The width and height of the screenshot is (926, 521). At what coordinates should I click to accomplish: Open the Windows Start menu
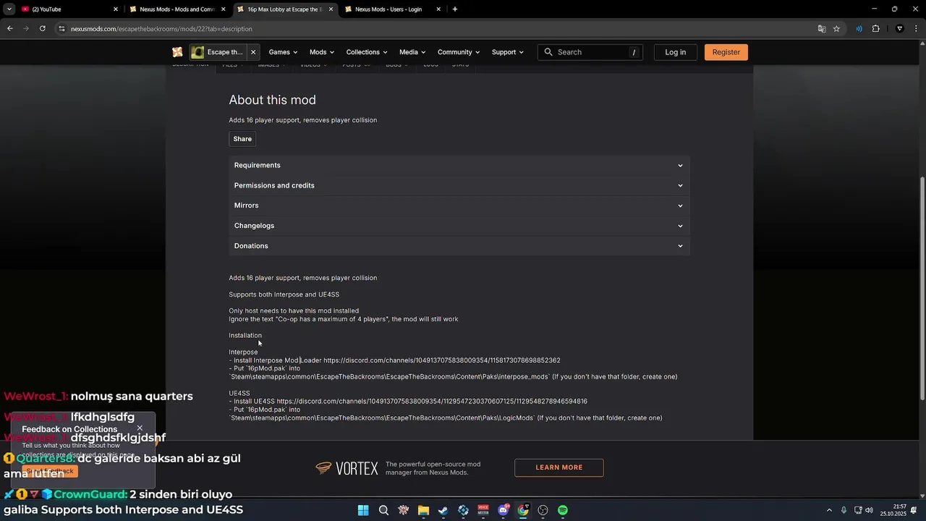click(363, 510)
